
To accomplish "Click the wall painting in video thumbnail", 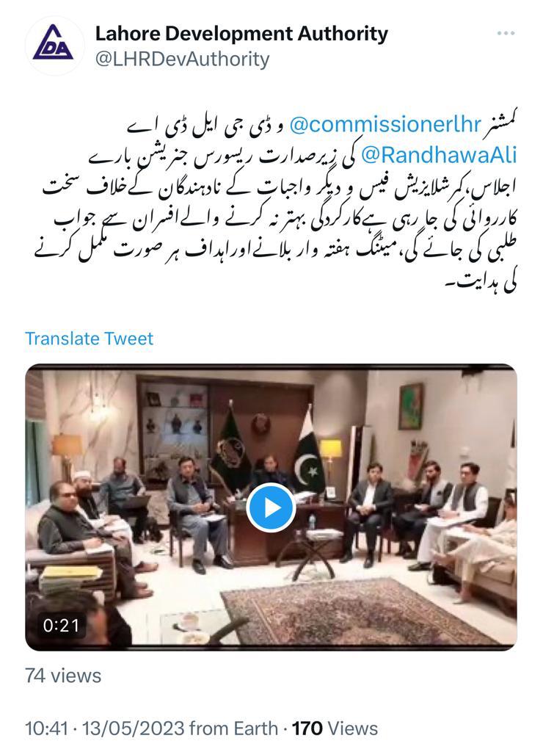I will [411, 406].
